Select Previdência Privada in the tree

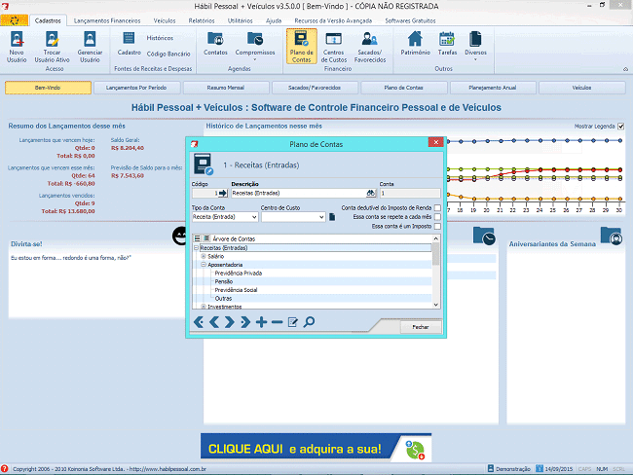(x=239, y=274)
